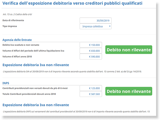Select the INPS section heading

6,83
